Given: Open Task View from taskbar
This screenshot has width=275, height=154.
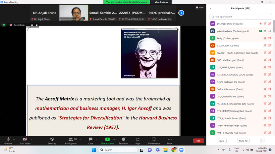Looking at the screenshot, I should point(141,150).
